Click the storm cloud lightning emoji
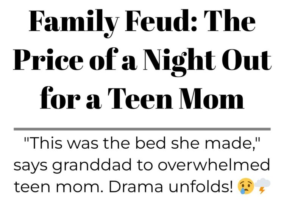This screenshot has width=284, height=213. 262,186
